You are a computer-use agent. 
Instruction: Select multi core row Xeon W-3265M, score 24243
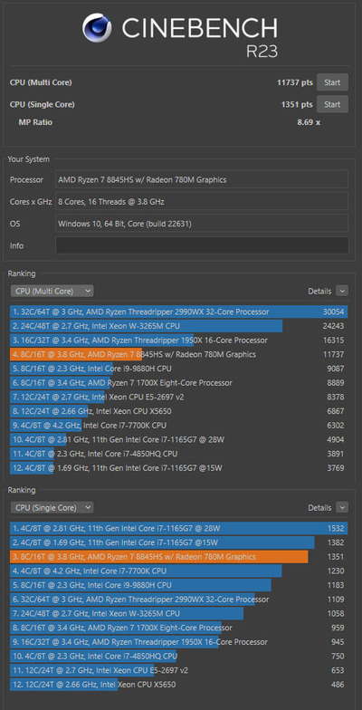(x=179, y=326)
